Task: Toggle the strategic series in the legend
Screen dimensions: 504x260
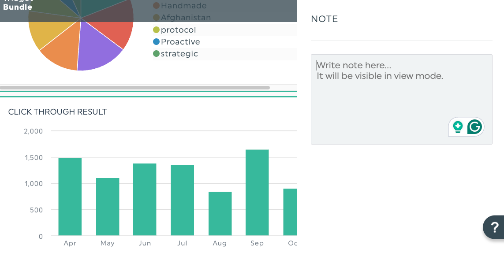Action: coord(179,54)
